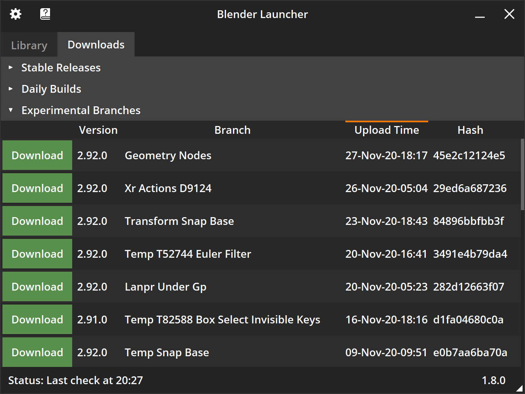Click hash 45e2c12124e5

coord(469,156)
